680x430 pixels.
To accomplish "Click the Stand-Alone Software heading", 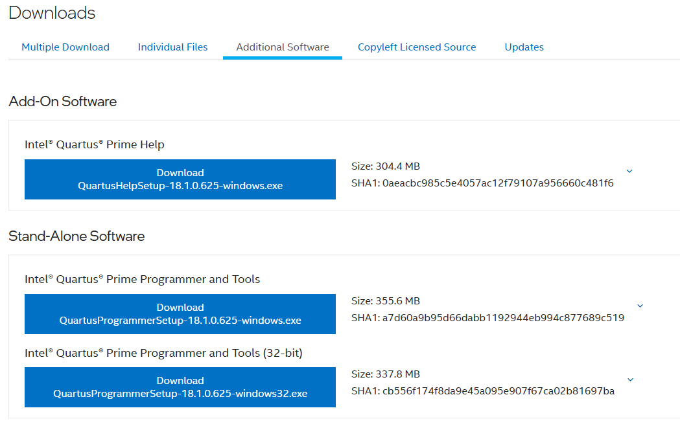I will point(76,236).
